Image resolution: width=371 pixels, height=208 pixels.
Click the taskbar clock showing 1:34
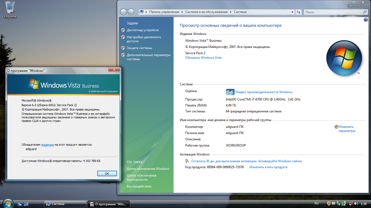pyautogui.click(x=364, y=204)
